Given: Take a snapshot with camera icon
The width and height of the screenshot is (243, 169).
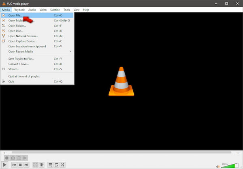Looking at the screenshot, I should [x=13, y=158].
